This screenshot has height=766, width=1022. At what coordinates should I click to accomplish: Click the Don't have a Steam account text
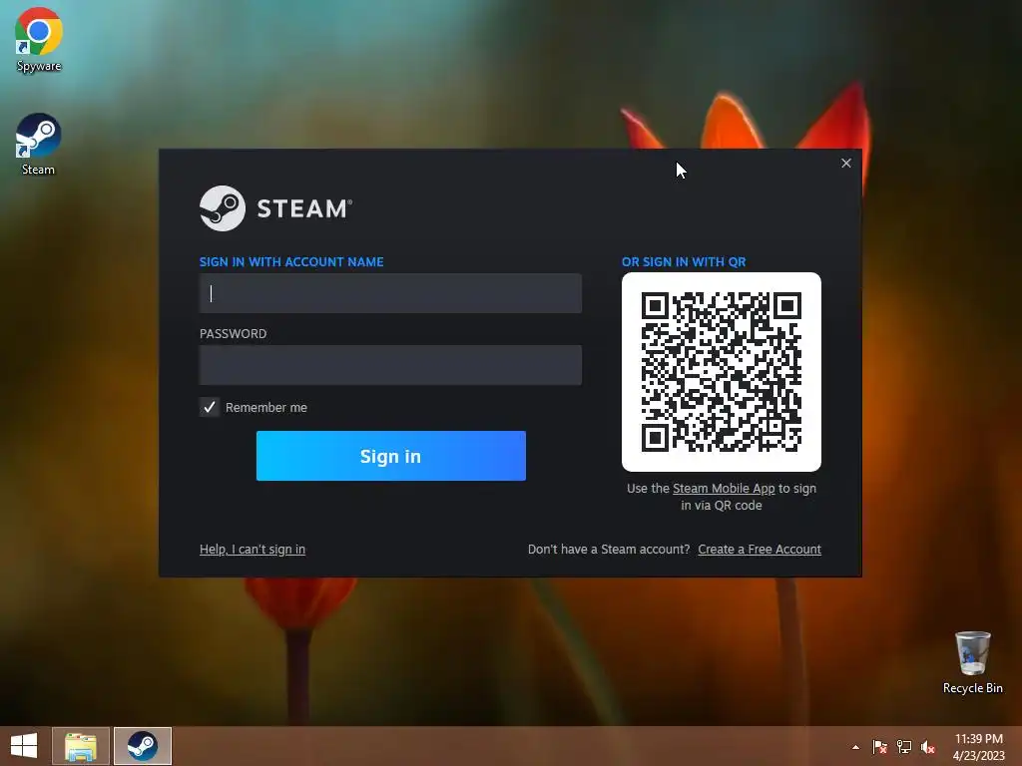pyautogui.click(x=609, y=550)
